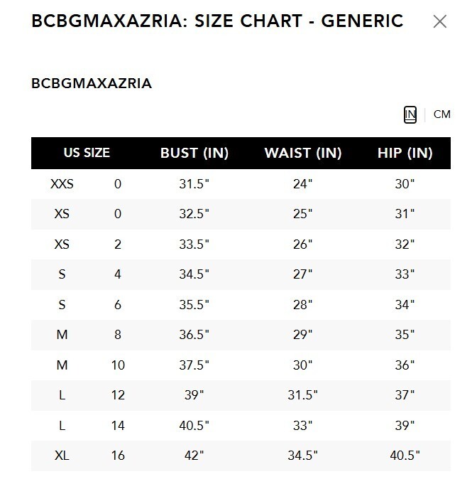The width and height of the screenshot is (472, 484).
Task: Click the 29" waist measurement
Action: click(303, 335)
